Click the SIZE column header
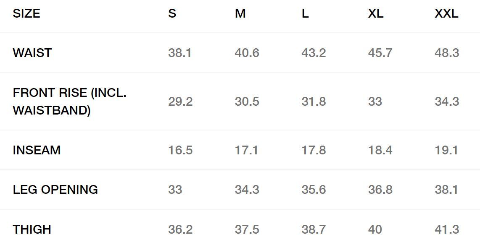 pos(26,13)
